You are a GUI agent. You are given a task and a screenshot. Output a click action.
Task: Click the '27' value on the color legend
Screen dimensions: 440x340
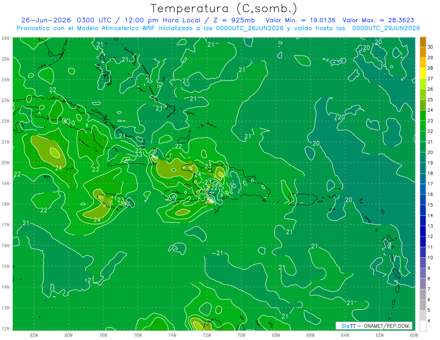point(430,78)
